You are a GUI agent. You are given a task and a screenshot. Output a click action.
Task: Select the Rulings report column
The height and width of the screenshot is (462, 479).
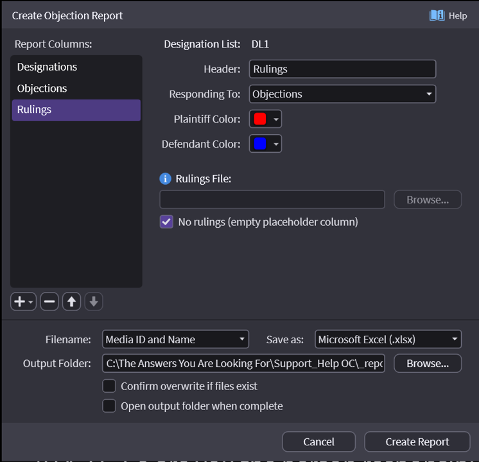[76, 110]
